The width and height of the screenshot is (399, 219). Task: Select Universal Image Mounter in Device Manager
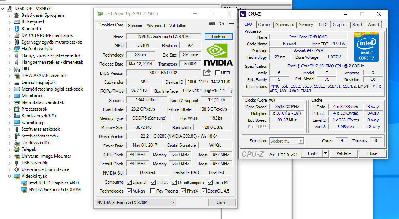(46, 156)
